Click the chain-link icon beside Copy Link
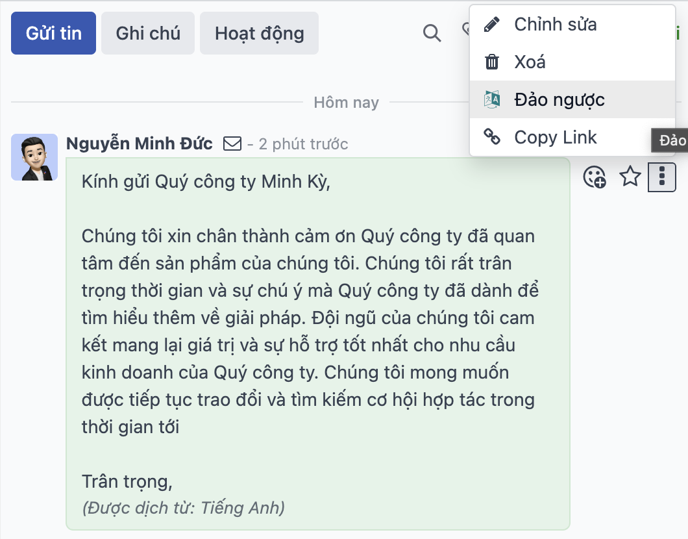 [x=491, y=137]
